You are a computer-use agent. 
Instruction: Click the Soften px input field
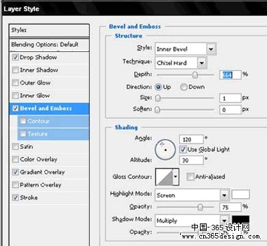(x=230, y=110)
